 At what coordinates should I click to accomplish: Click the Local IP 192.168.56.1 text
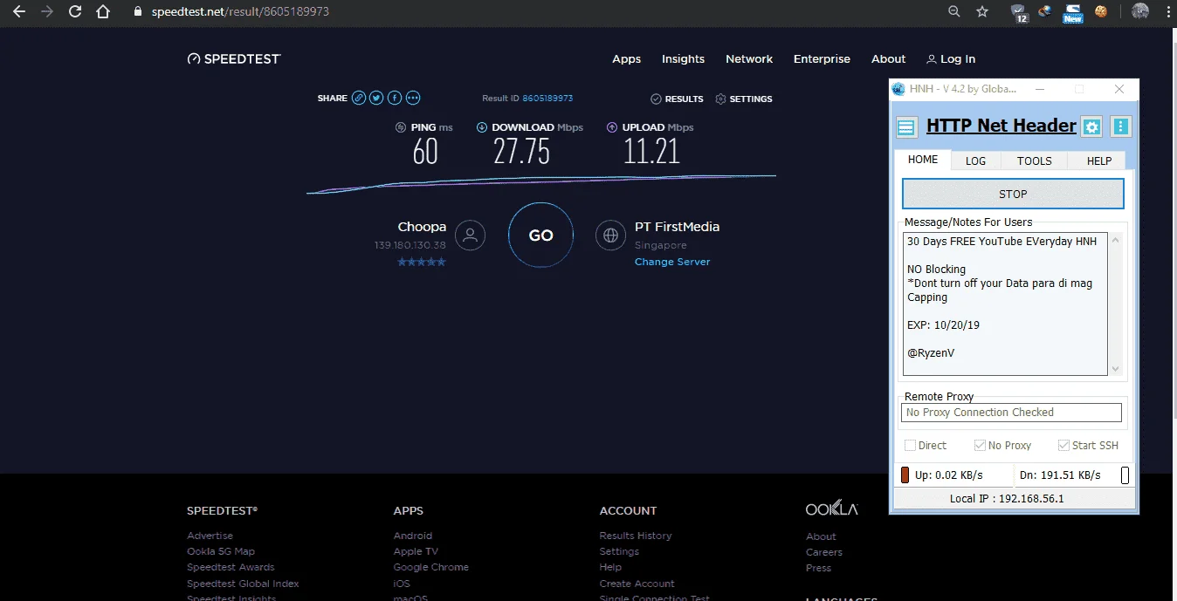(1007, 499)
